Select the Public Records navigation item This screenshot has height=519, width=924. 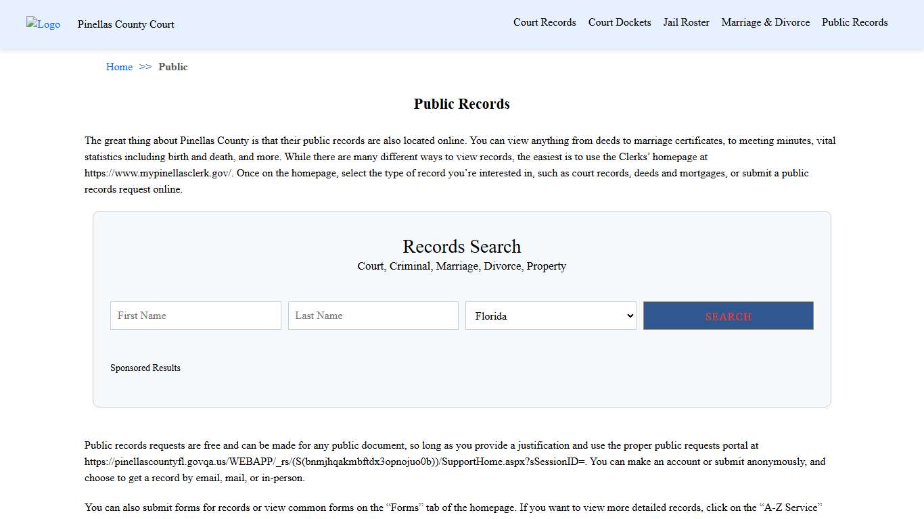point(854,22)
